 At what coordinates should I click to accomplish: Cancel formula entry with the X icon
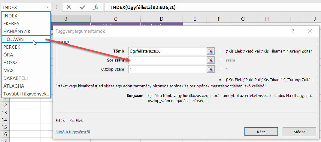[69, 7]
